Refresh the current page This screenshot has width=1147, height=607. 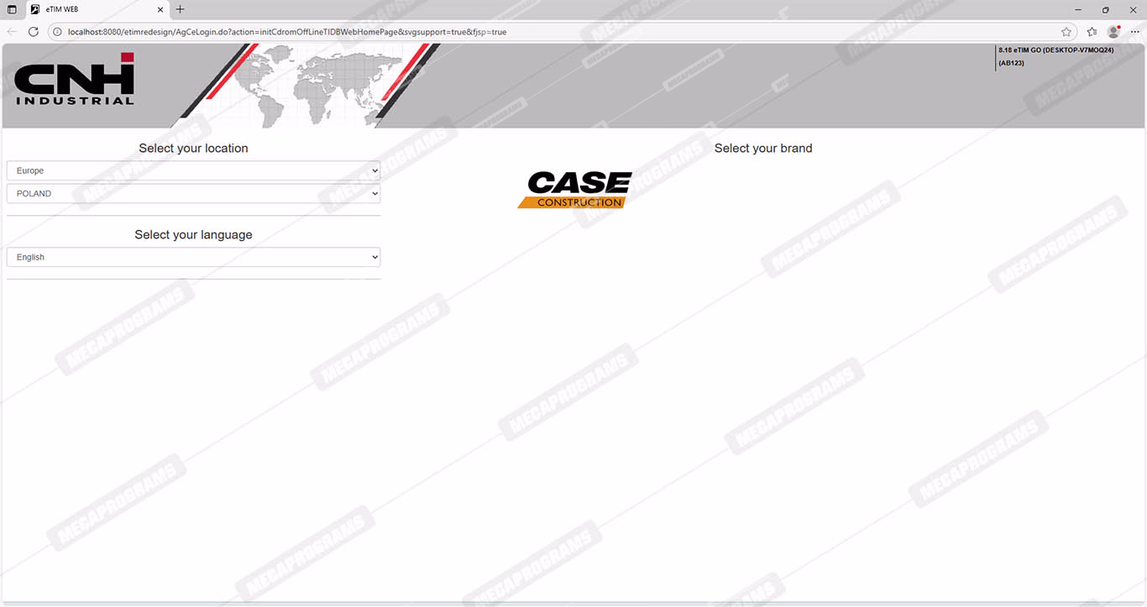tap(34, 32)
